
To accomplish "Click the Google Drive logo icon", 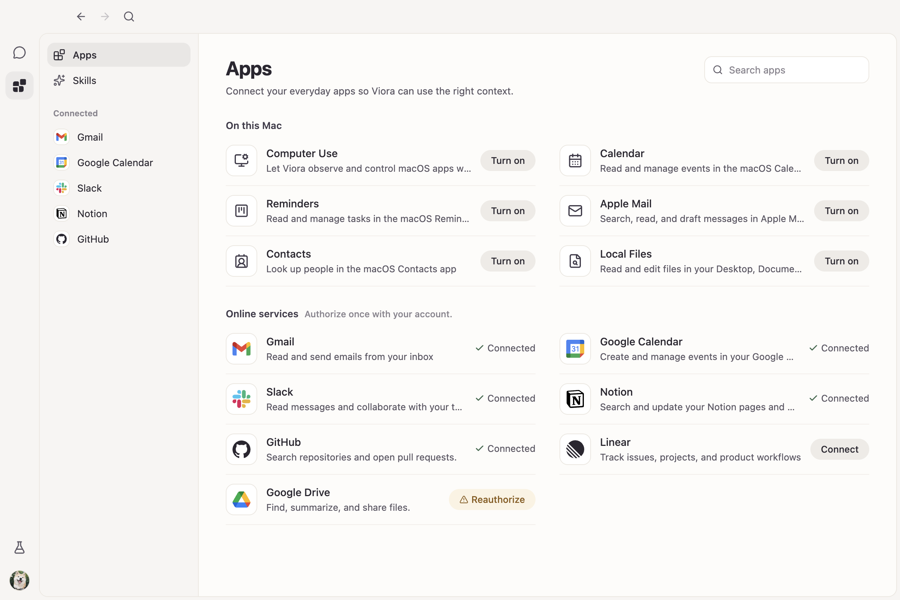I will (x=241, y=499).
